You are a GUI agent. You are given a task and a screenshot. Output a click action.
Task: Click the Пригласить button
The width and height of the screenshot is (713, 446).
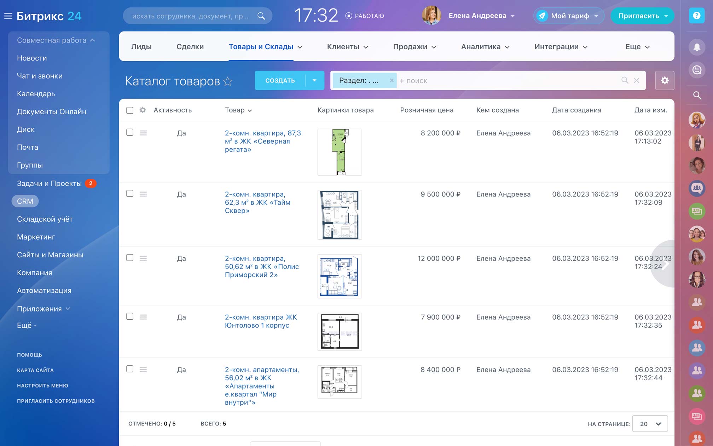click(x=638, y=16)
